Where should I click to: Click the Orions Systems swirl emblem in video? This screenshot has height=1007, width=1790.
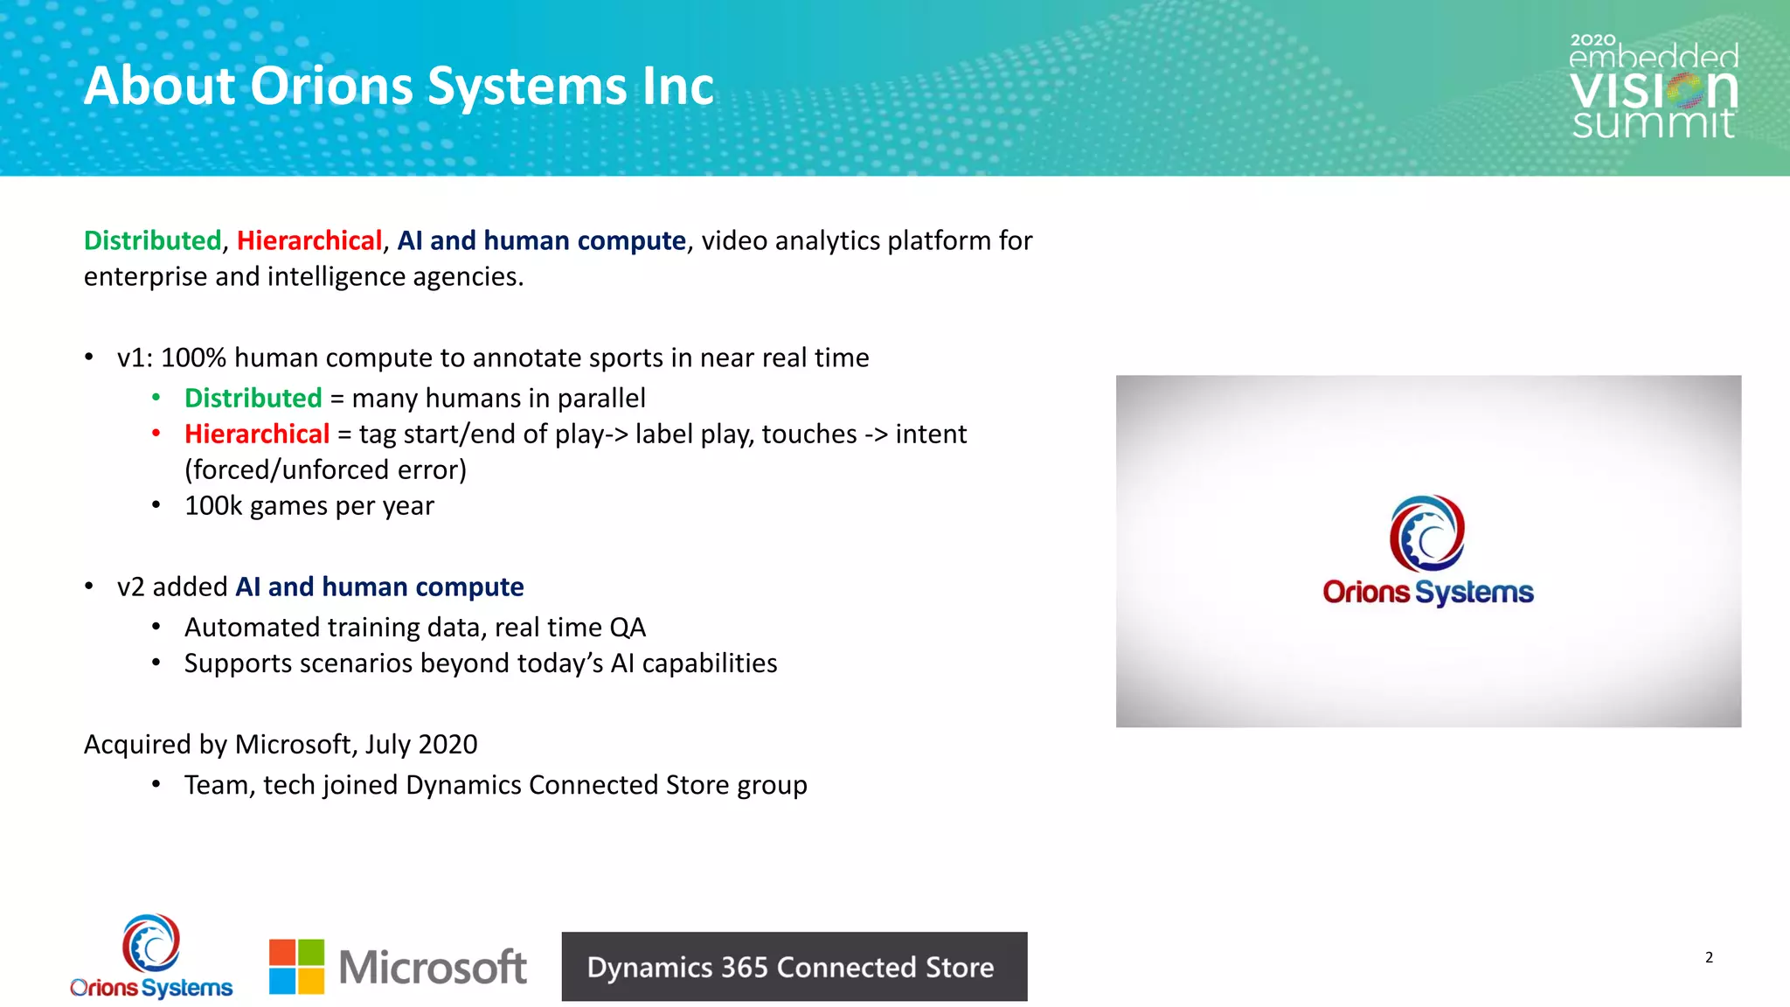coord(1427,533)
